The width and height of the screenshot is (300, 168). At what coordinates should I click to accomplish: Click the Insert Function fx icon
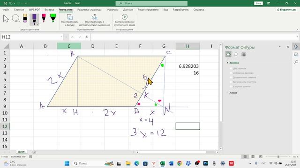tap(87, 37)
